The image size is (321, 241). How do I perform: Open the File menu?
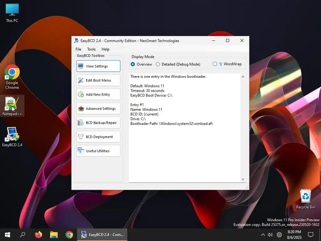pyautogui.click(x=78, y=49)
